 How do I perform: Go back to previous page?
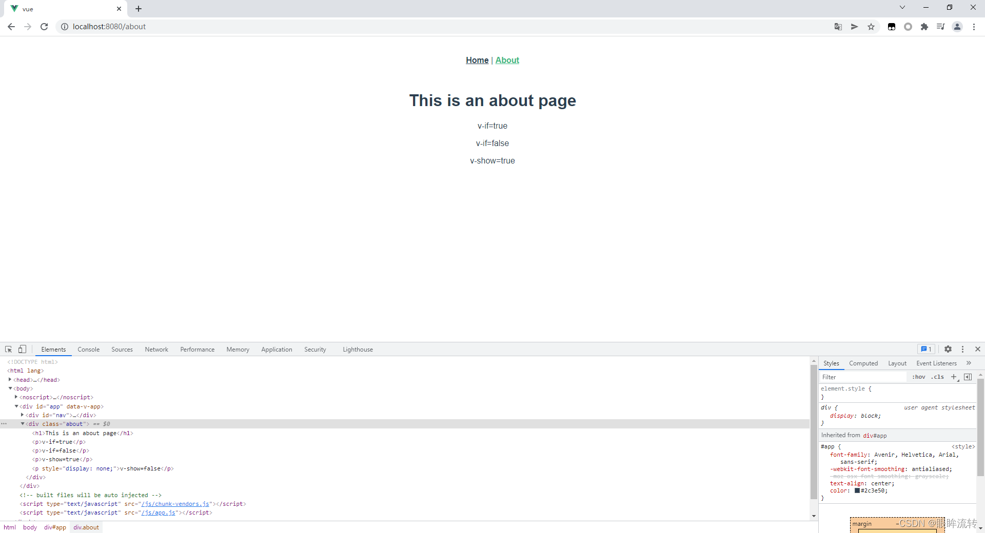point(11,27)
